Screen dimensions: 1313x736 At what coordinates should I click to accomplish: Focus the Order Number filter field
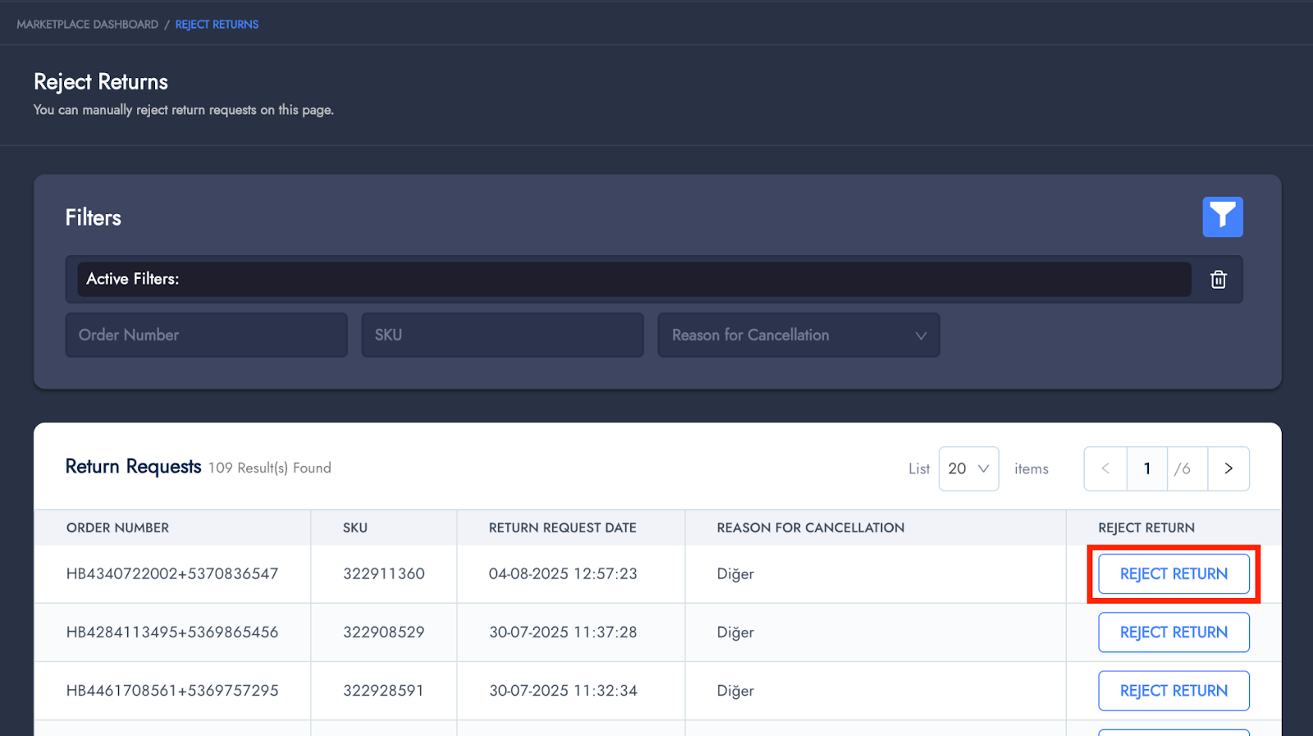(206, 335)
